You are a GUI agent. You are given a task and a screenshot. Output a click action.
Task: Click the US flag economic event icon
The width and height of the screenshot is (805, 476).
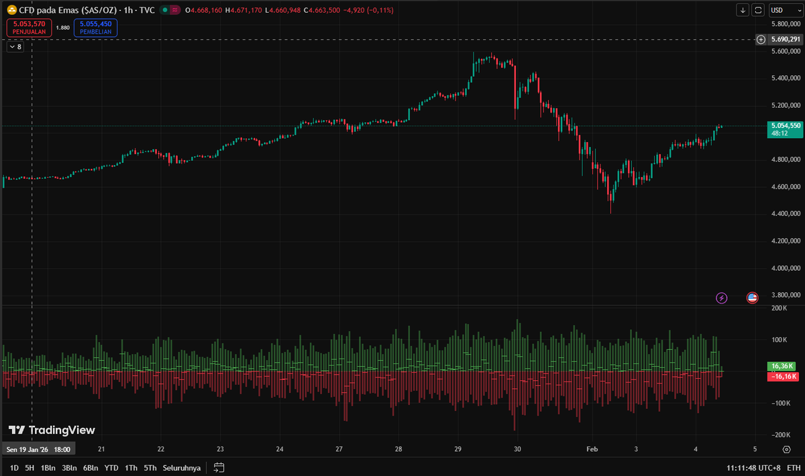[x=753, y=298]
